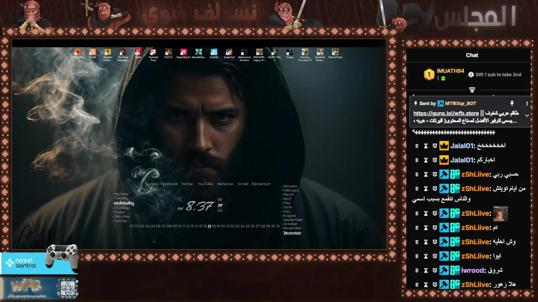This screenshot has height=302, width=538.
Task: Open the Google link on desktop widget
Action: click(x=151, y=184)
